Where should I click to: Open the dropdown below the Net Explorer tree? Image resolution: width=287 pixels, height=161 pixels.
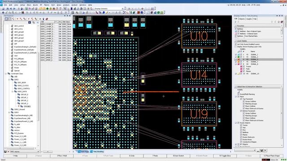(x=38, y=152)
